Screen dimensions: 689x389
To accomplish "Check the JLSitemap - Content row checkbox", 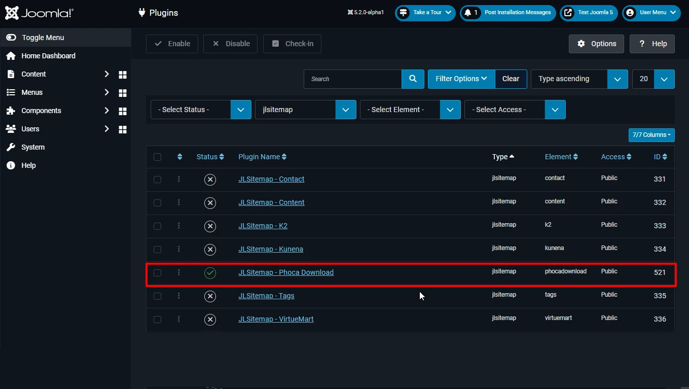I will tap(157, 203).
